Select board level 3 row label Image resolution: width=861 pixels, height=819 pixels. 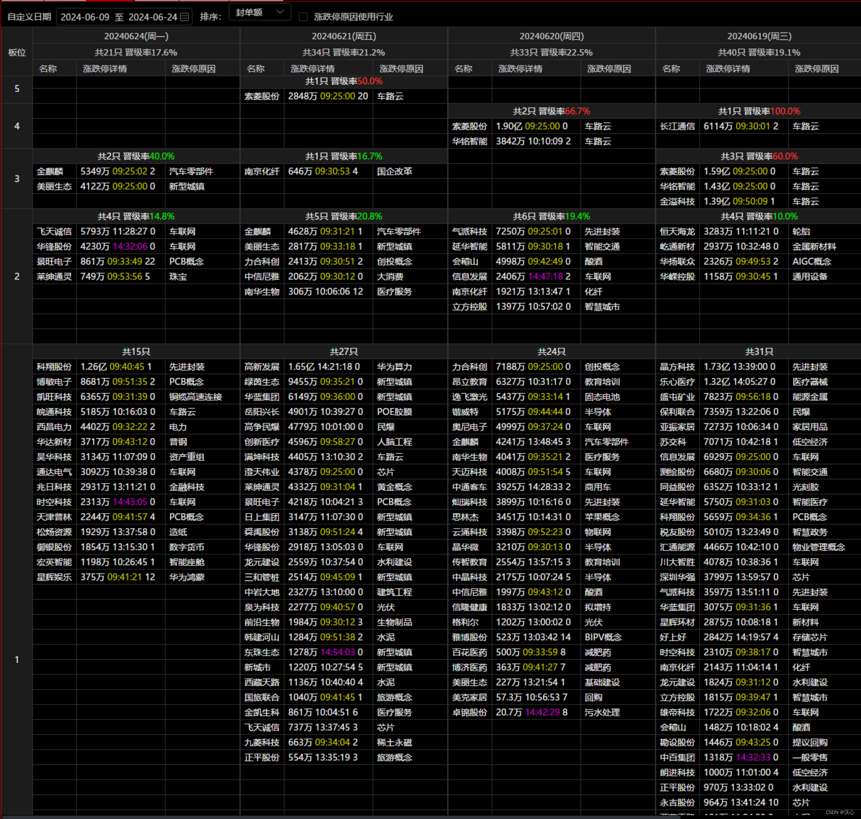[17, 179]
